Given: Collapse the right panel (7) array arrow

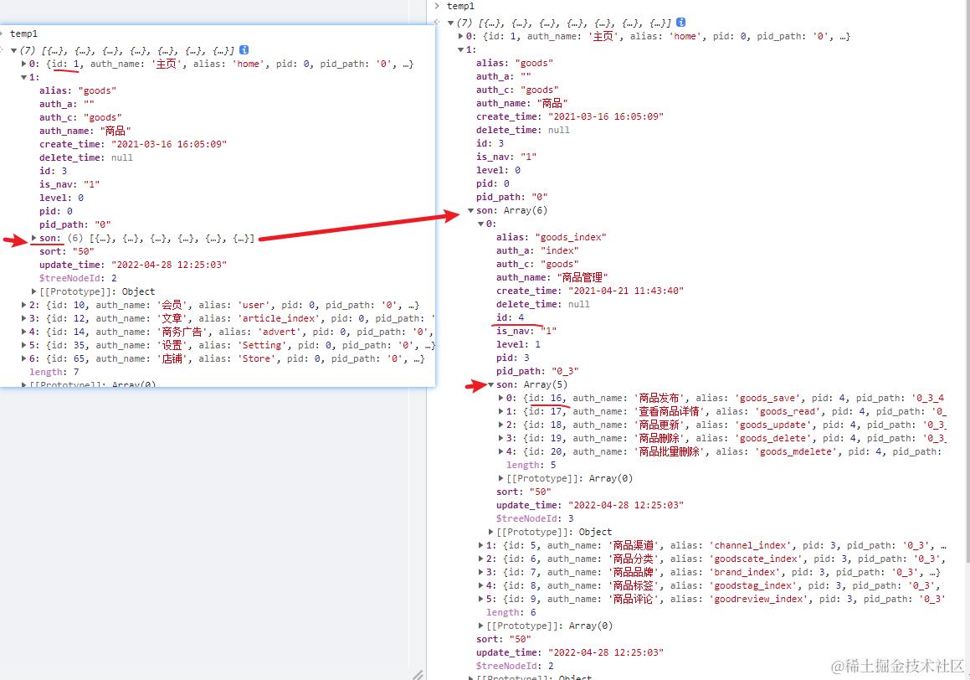Looking at the screenshot, I should click(x=450, y=23).
